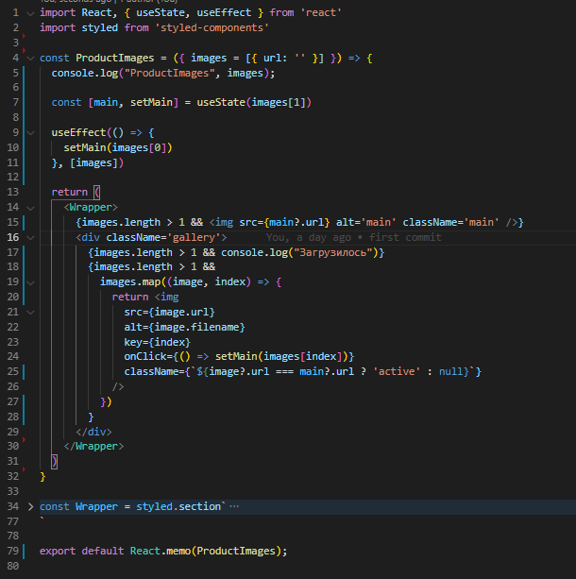The width and height of the screenshot is (576, 579).
Task: Click line number 79 in the gutter
Action: tap(13, 551)
